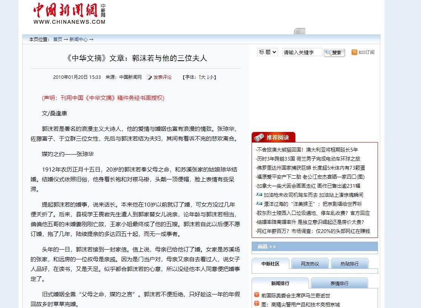
Task: Open the 商讯 >> section link
Action: (x=267, y=247)
